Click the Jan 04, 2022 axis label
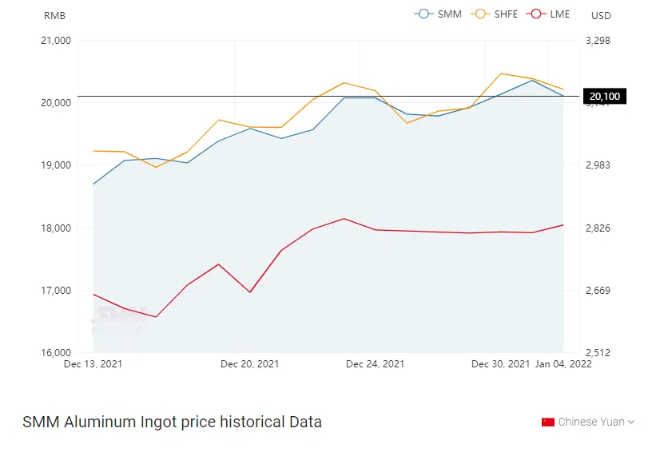 point(563,364)
